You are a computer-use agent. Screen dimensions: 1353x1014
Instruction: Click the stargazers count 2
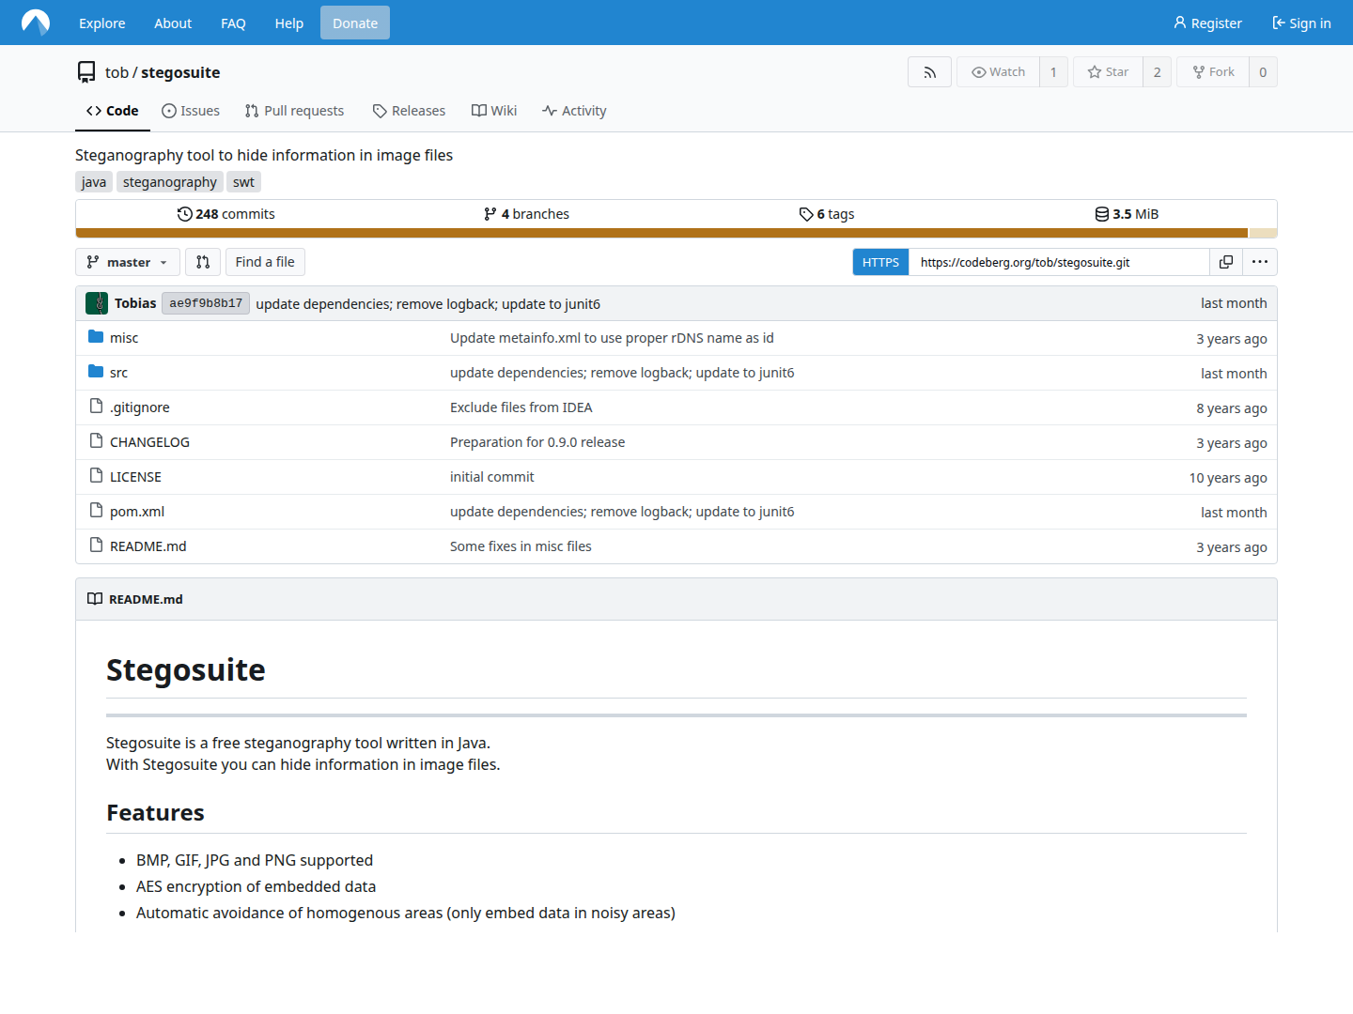(1158, 72)
